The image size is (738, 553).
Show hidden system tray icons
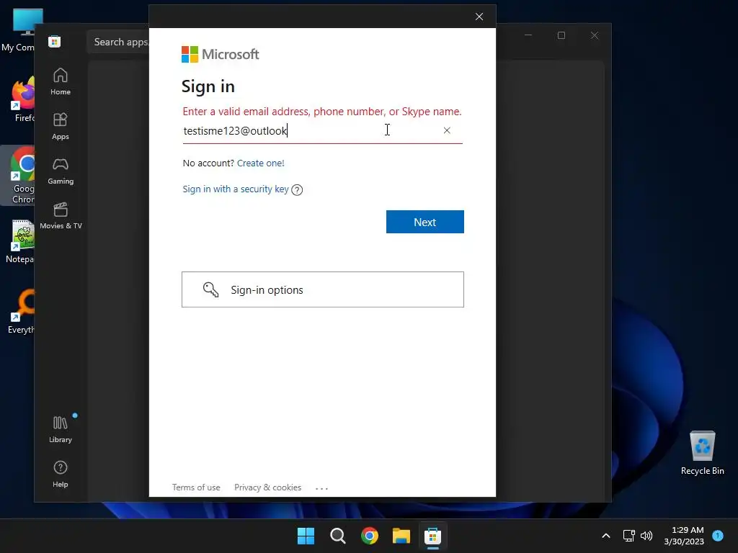606,536
